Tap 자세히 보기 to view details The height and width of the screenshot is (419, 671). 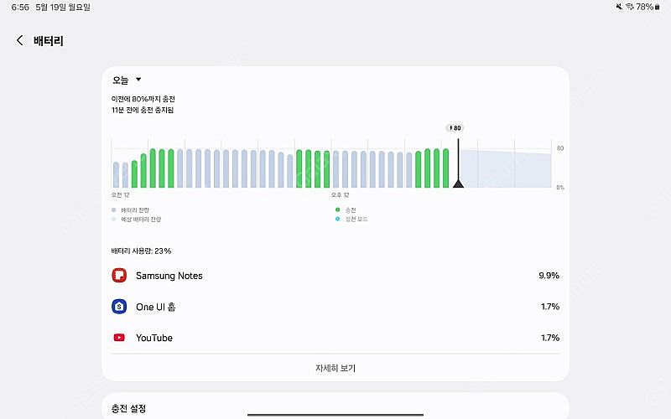(x=335, y=368)
